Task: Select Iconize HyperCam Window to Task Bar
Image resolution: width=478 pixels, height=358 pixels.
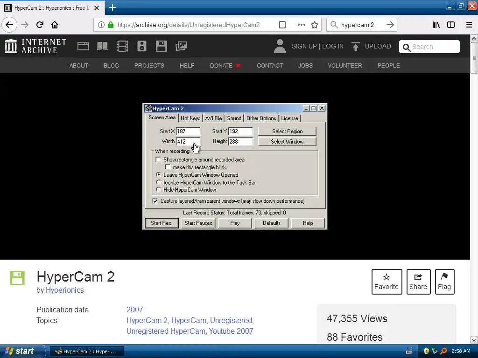Action: (x=158, y=182)
